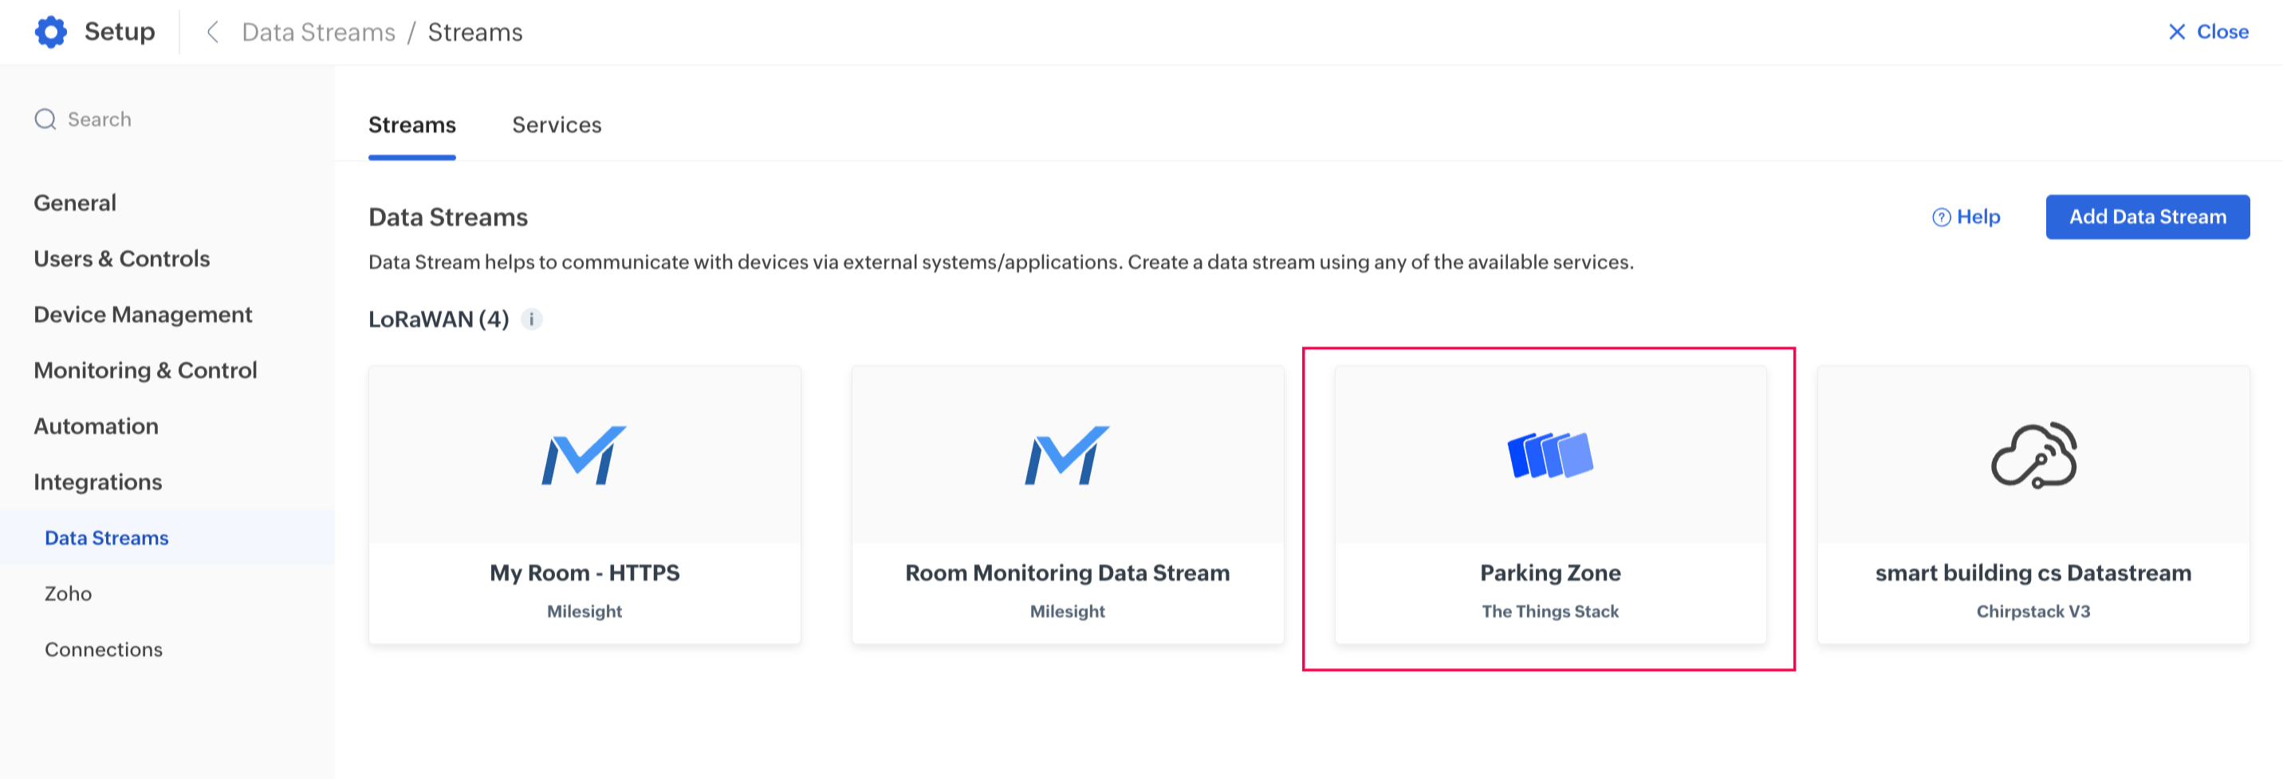Screen dimensions: 2283x779
Task: Select the Streams tab
Action: point(412,125)
